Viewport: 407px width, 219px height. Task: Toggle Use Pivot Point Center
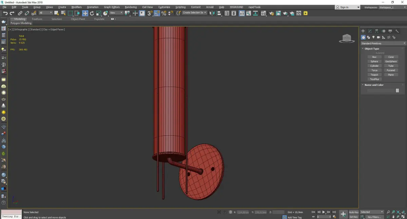[x=127, y=13]
